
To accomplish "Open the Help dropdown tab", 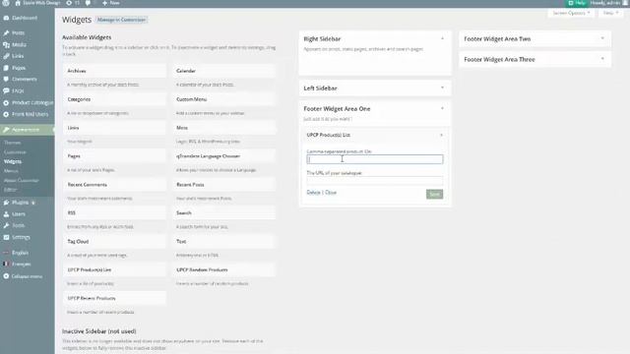I will tap(610, 13).
